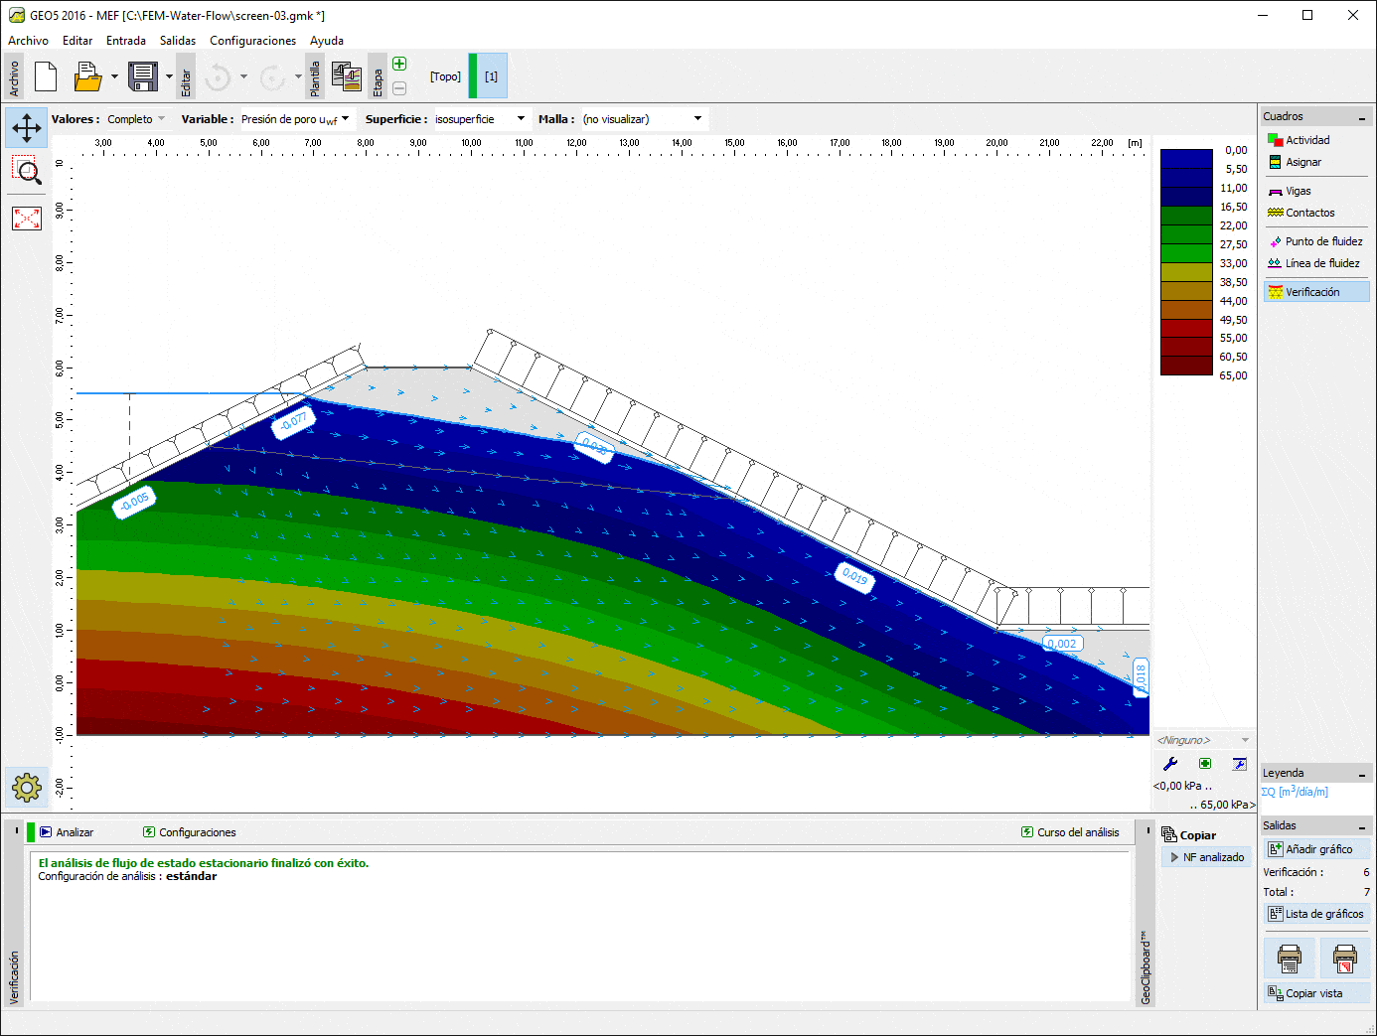The image size is (1377, 1036).
Task: Add a stage with the green plus icon
Action: [x=399, y=65]
